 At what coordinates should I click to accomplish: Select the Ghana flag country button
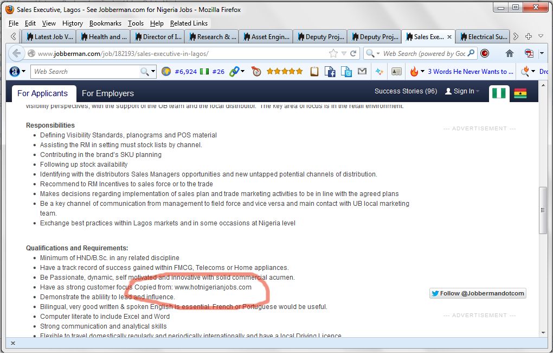pos(520,93)
